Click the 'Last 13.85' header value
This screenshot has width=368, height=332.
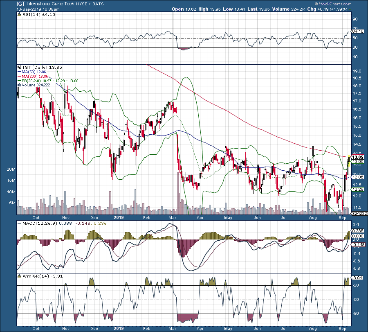(x=258, y=9)
